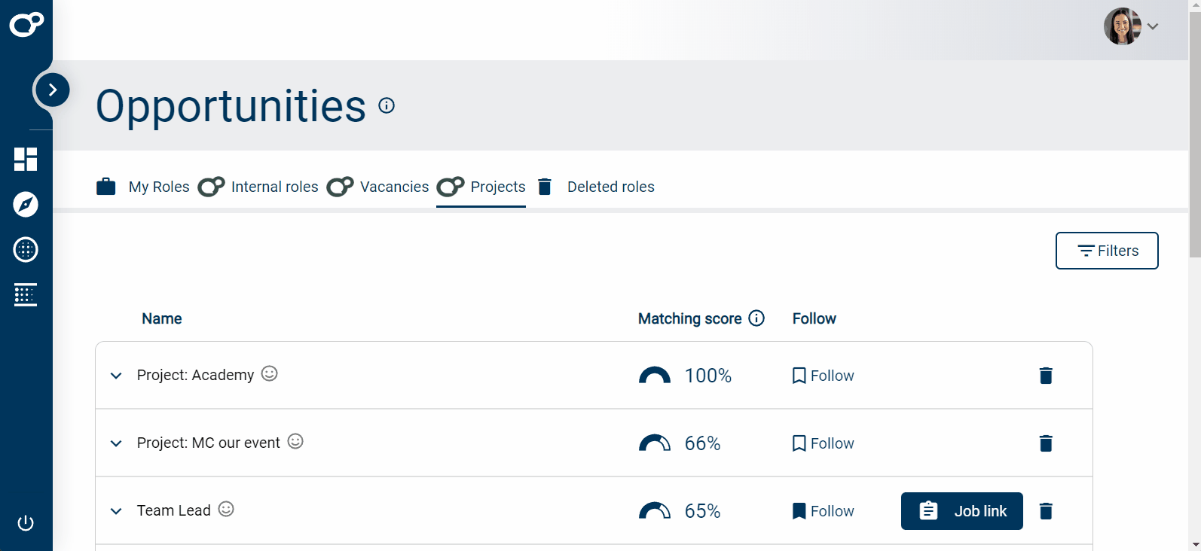
Task: Open the Filters button
Action: coord(1107,251)
